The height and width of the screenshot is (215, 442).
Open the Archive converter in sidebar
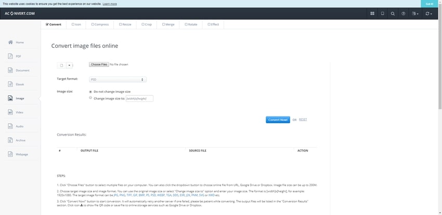tap(20, 140)
